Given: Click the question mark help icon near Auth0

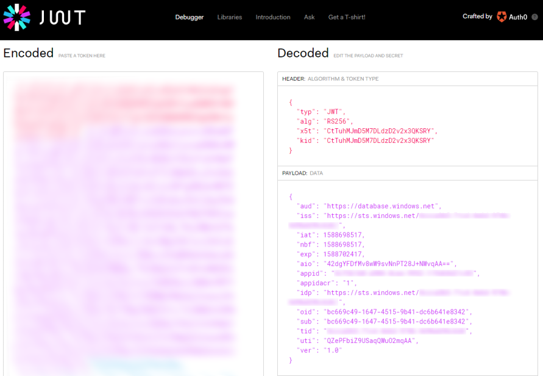Looking at the screenshot, I should (534, 17).
